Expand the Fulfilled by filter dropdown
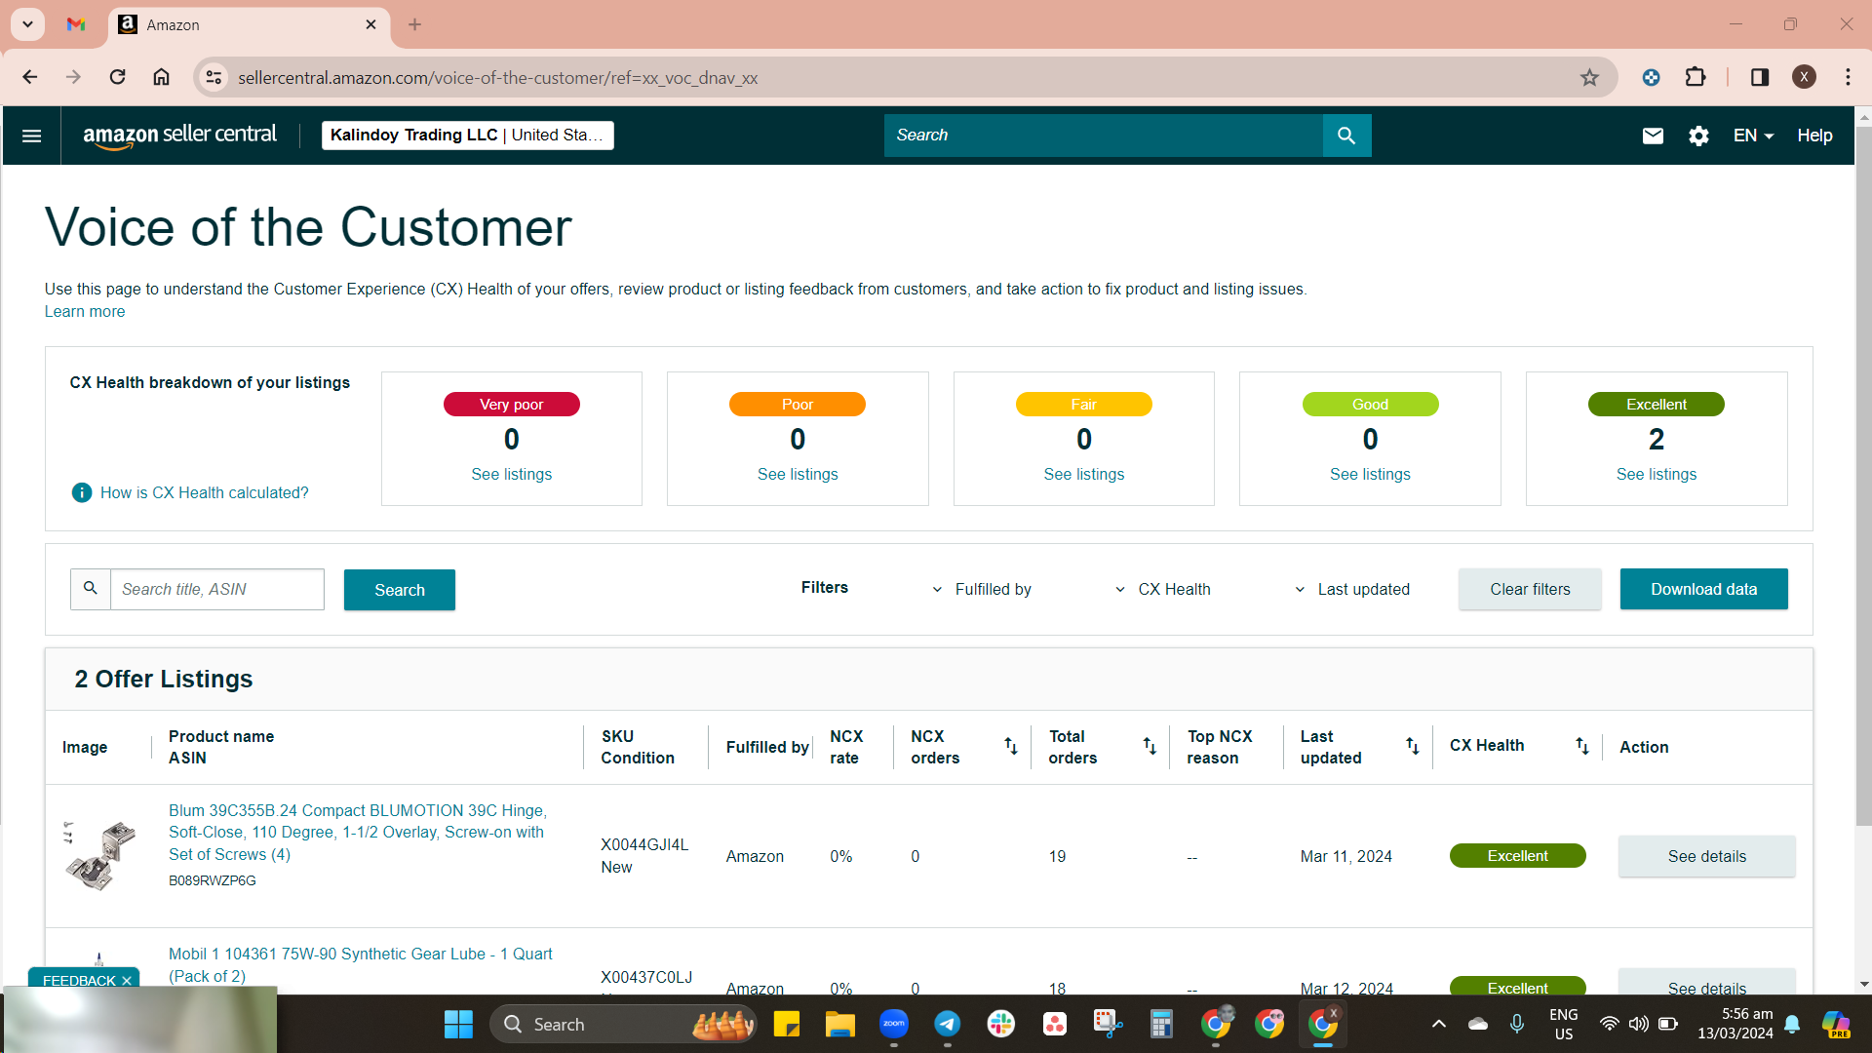1872x1053 pixels. tap(983, 589)
